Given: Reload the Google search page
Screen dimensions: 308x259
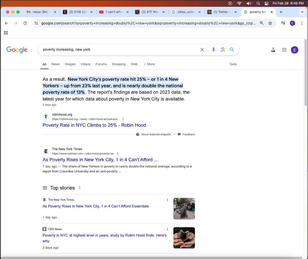Looking at the screenshot, I should [25, 23].
